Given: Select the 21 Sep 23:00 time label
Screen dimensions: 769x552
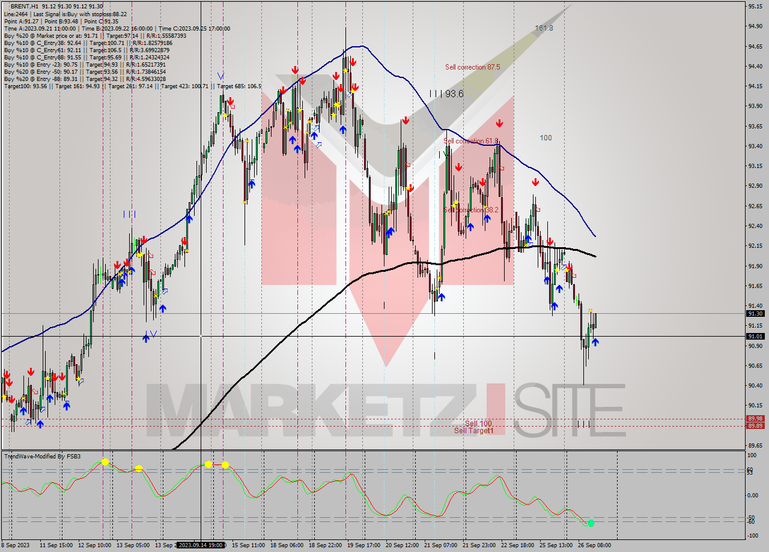Looking at the screenshot, I should tap(479, 545).
